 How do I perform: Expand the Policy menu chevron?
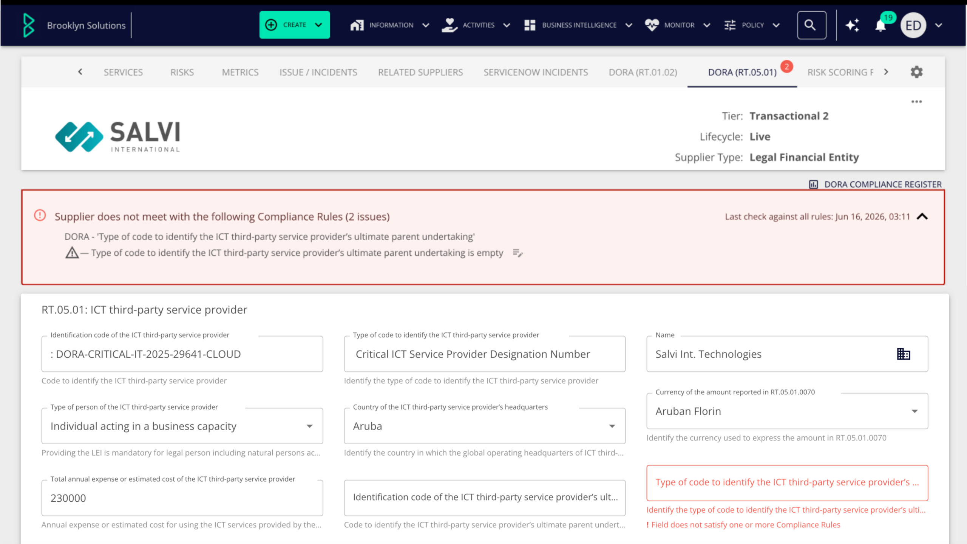click(x=776, y=25)
